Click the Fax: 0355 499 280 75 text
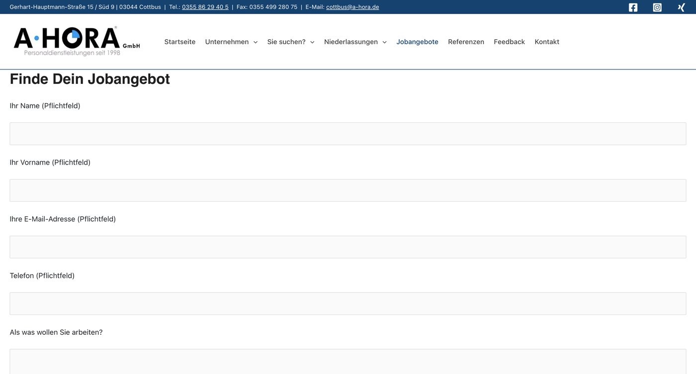Screen dimensions: 696x374 click(x=267, y=7)
